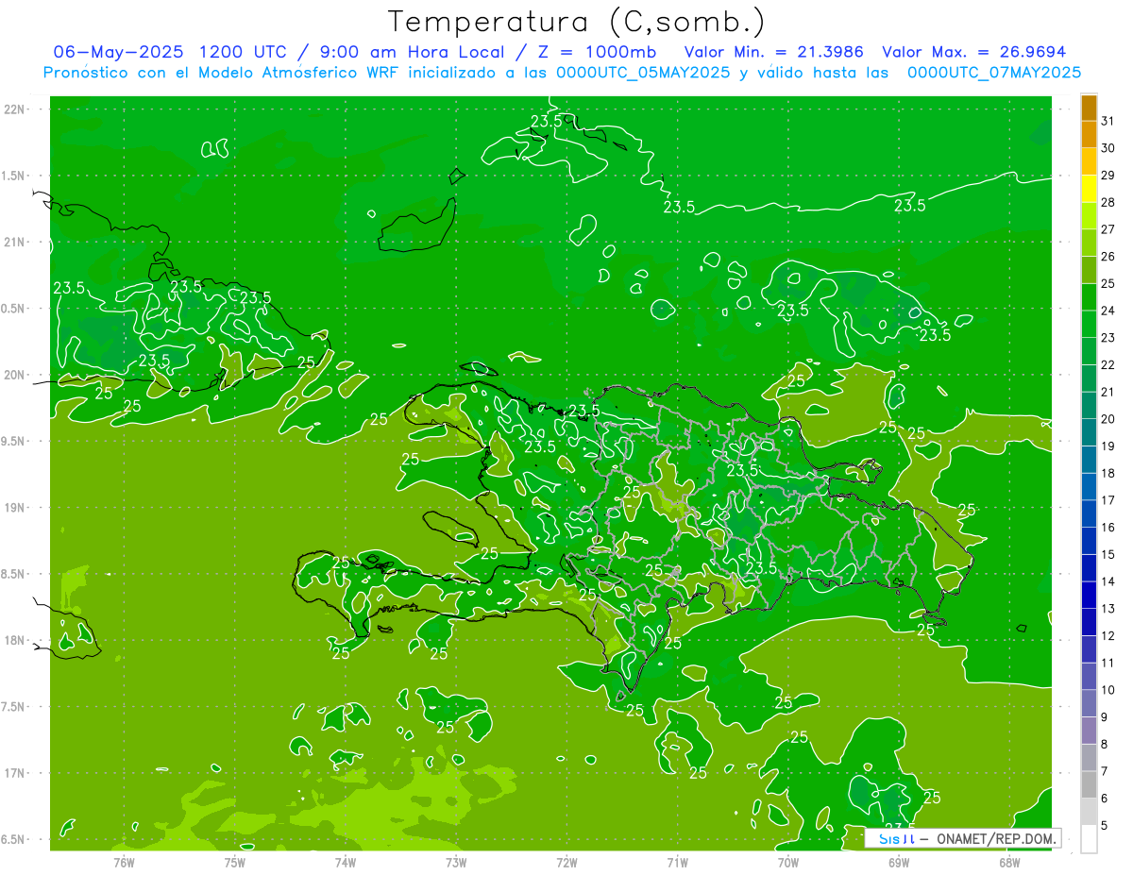The width and height of the screenshot is (1133, 875).
Task: Click the blue colorbar swatch between 15 and 16
Action: pyautogui.click(x=1089, y=540)
